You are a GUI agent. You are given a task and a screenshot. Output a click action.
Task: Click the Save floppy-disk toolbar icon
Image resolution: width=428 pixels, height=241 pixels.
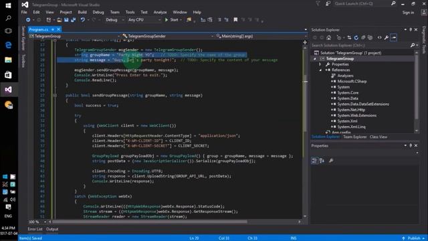66,20
